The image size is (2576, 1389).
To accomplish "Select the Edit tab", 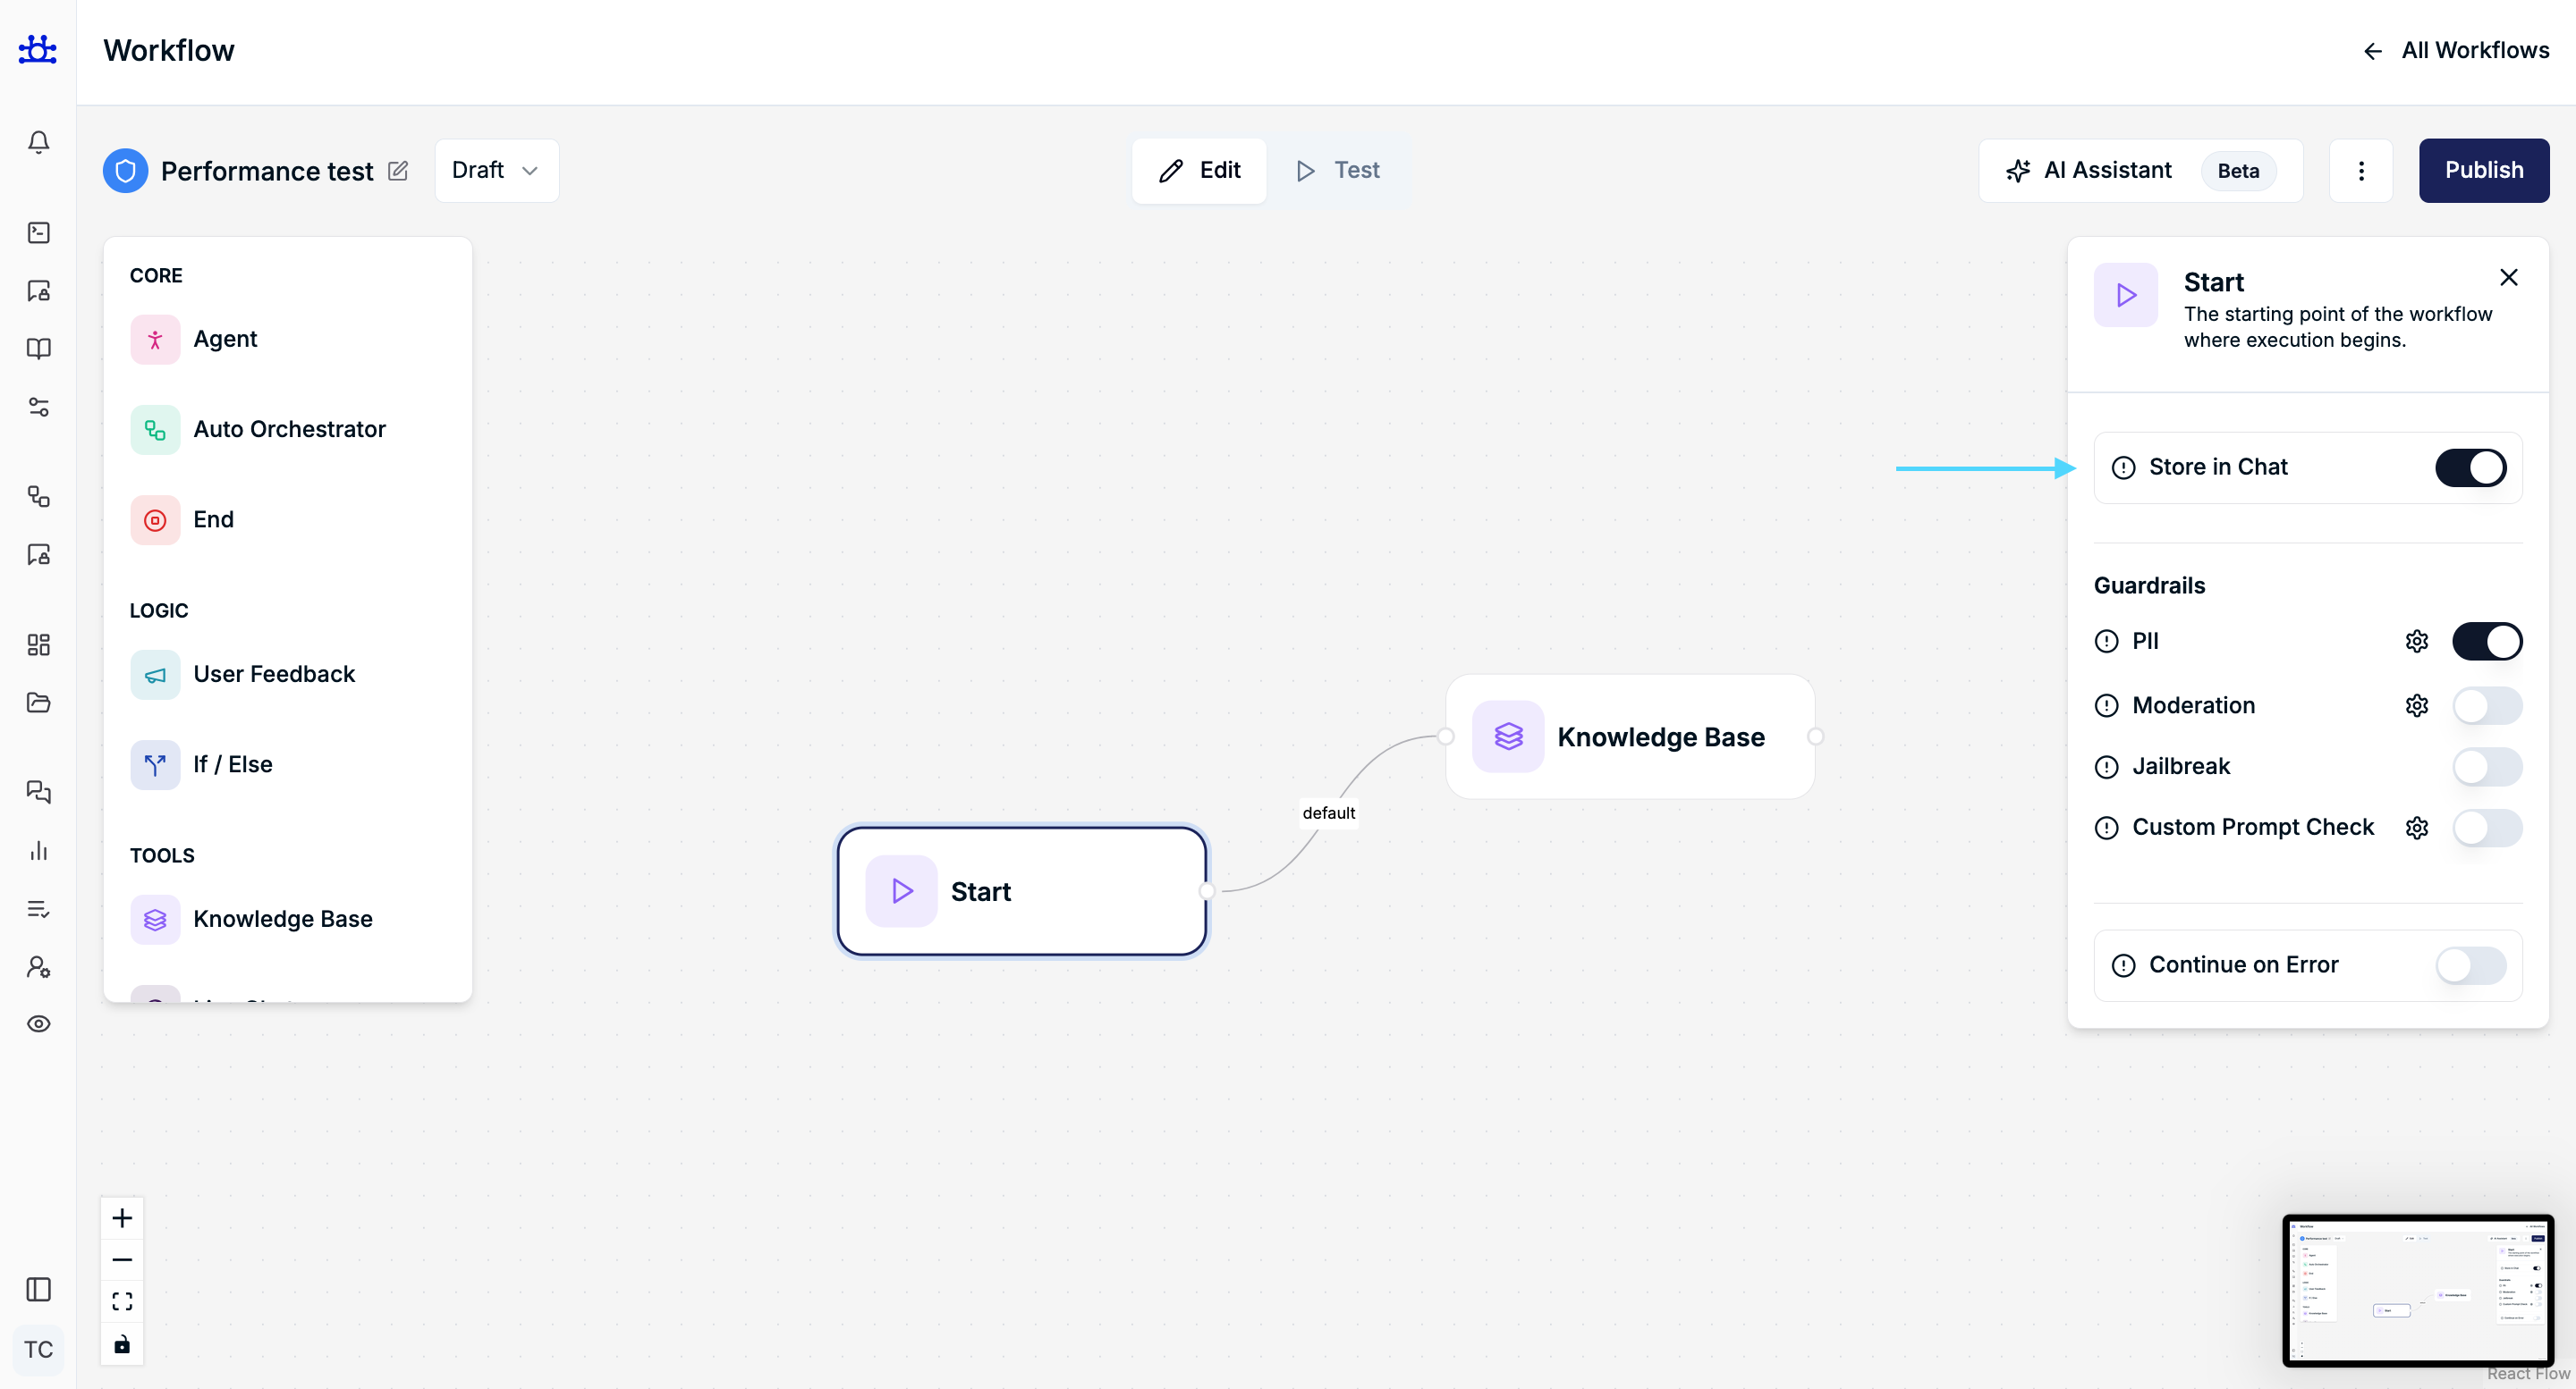I will (1199, 171).
